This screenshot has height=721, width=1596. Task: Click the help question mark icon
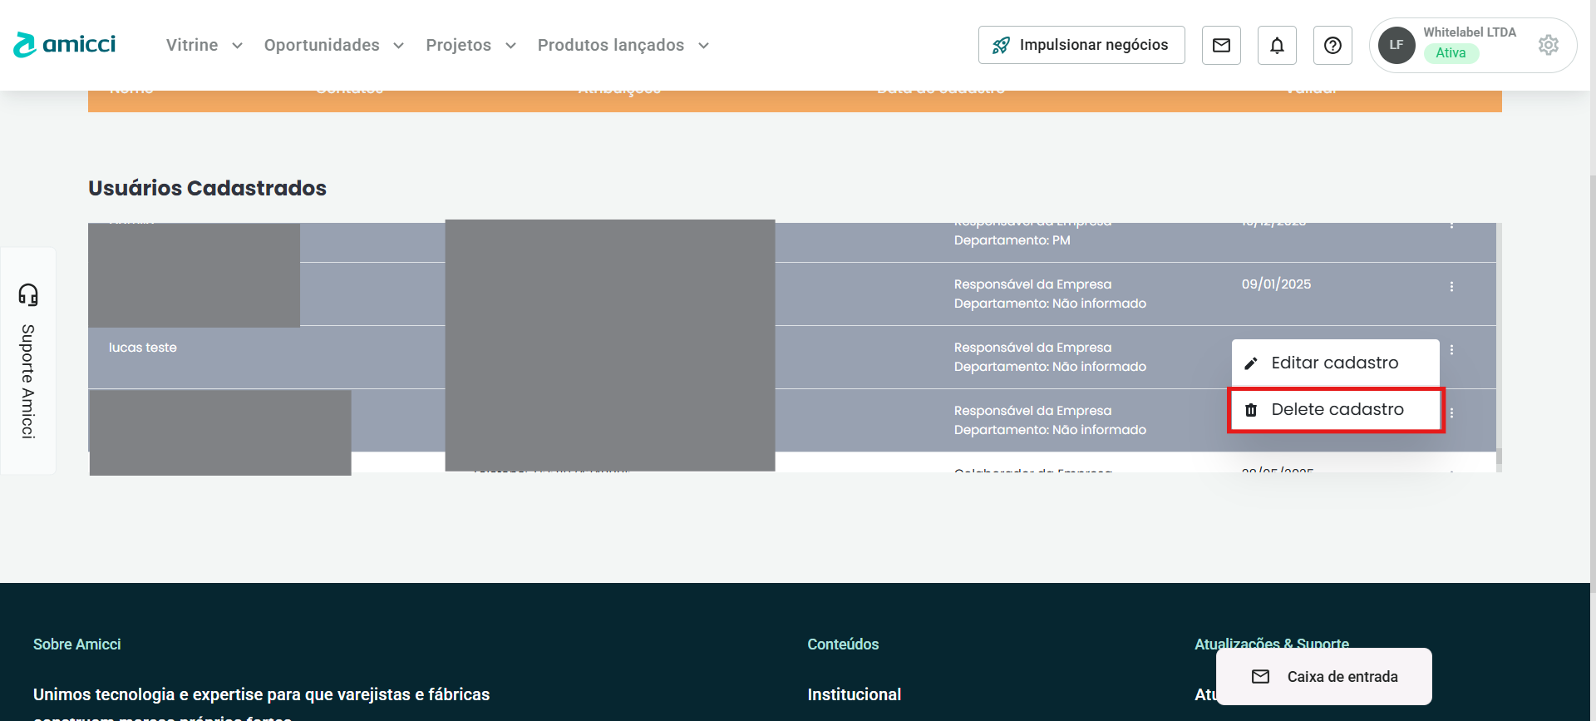pyautogui.click(x=1332, y=45)
